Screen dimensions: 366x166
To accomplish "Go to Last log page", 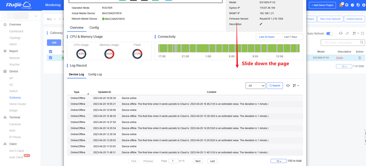I will pyautogui.click(x=212, y=161).
